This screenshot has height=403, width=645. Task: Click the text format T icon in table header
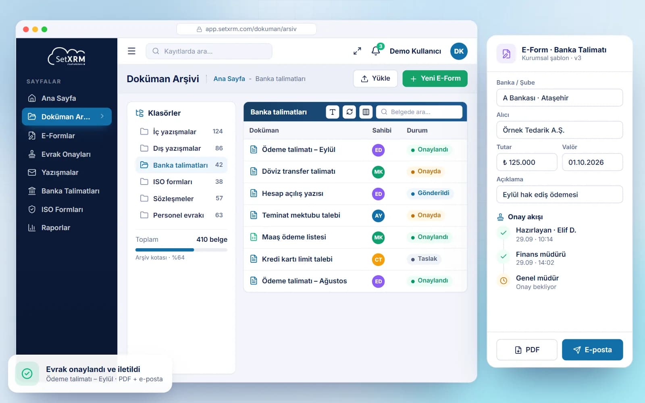[332, 112]
